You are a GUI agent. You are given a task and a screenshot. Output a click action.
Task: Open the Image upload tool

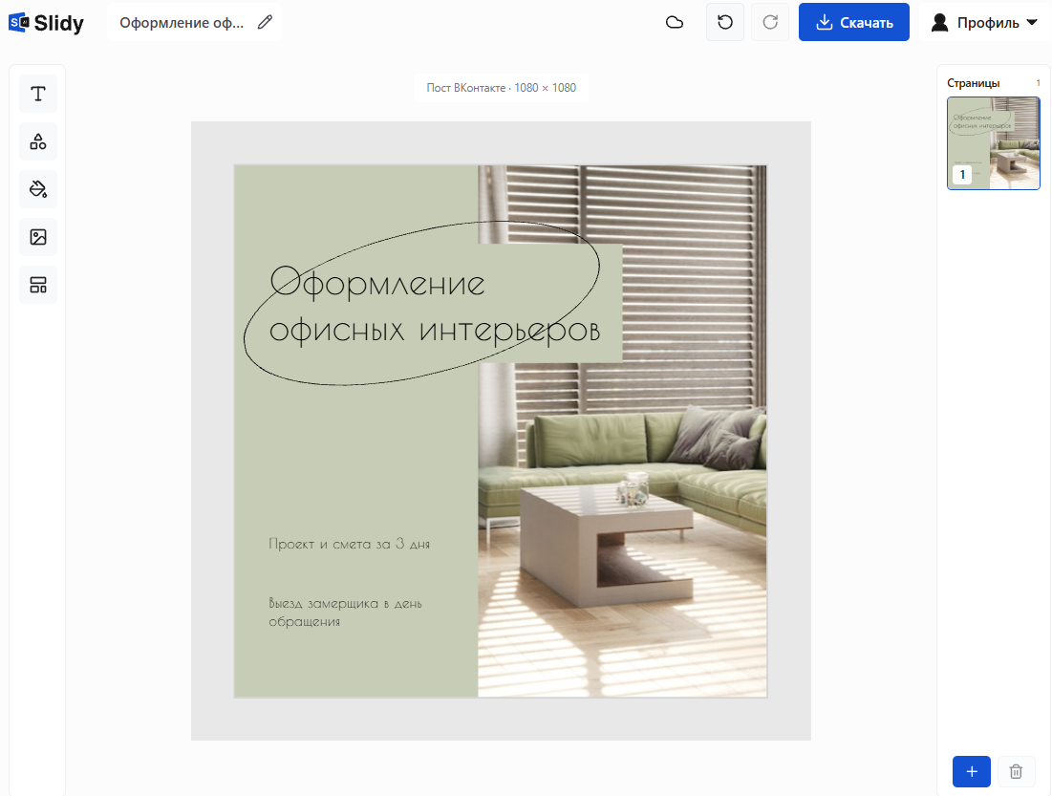point(38,237)
